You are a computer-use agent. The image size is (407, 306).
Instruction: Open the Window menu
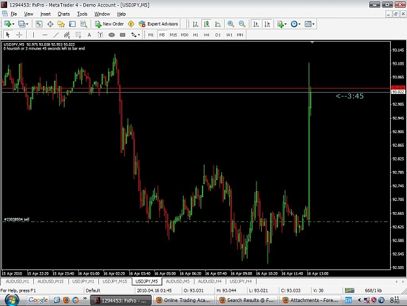[x=102, y=14]
